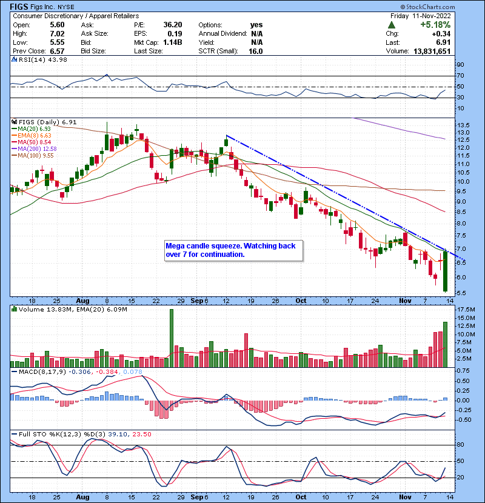Viewport: 485px width, 503px height.
Task: Click the Open value 5.60
Action: click(57, 25)
